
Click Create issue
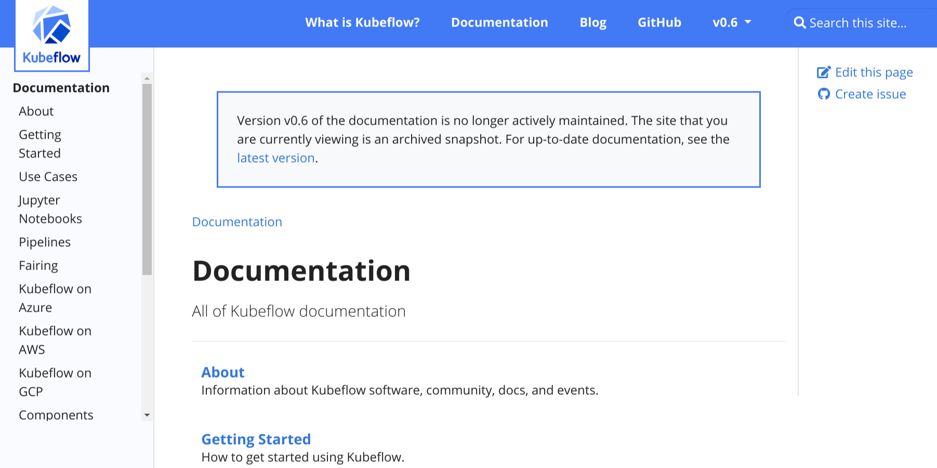(870, 94)
